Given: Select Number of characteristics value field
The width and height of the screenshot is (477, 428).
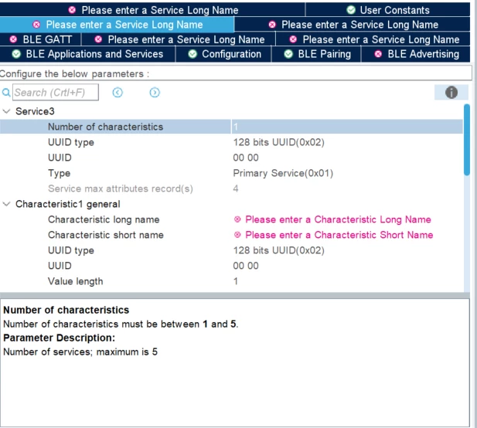Looking at the screenshot, I should (347, 127).
